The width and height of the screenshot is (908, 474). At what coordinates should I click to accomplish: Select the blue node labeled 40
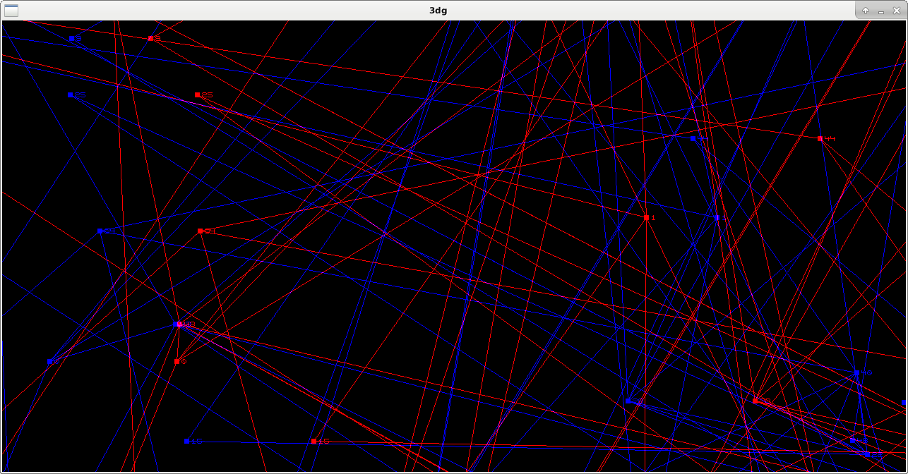[856, 373]
